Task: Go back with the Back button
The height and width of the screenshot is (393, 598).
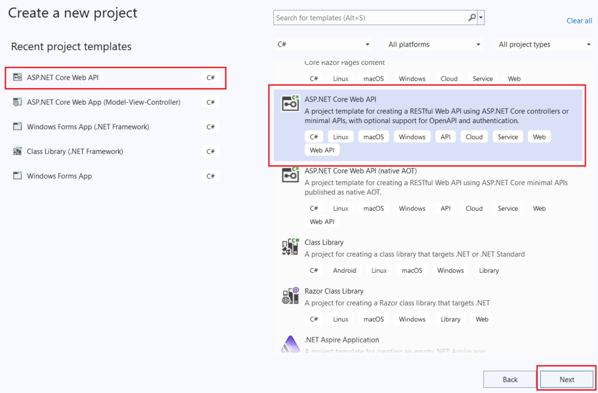Action: click(510, 380)
